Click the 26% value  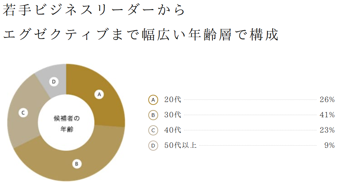point(327,100)
